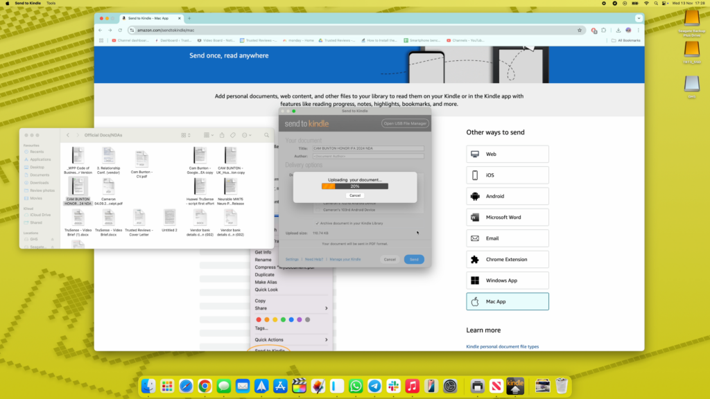Select the Mac App sending option
This screenshot has width=710, height=399.
(x=507, y=301)
